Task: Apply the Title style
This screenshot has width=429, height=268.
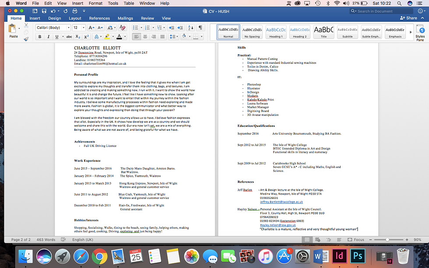Action: 324,32
